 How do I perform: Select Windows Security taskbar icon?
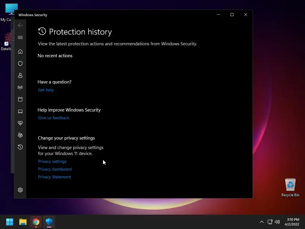tap(49, 222)
